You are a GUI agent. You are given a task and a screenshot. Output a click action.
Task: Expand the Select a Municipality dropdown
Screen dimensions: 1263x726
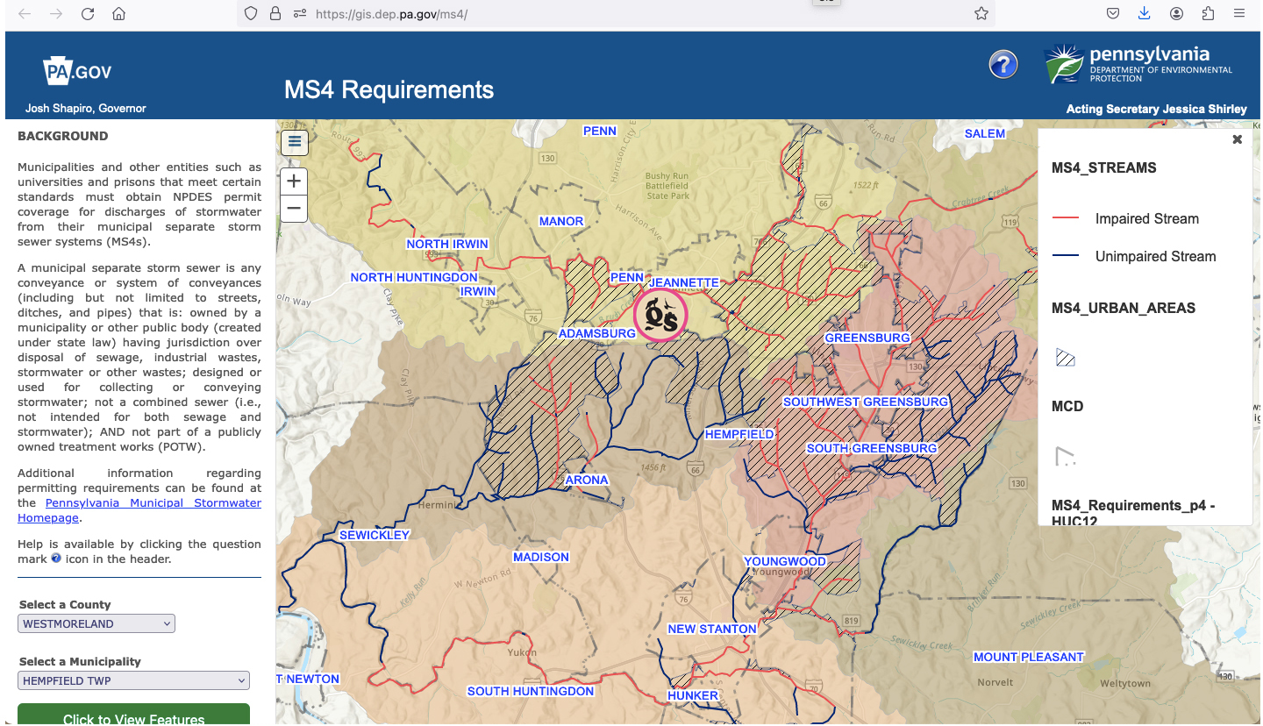point(133,681)
